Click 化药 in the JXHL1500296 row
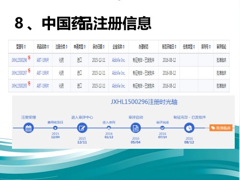This screenshot has width=240, height=180. 61,60
